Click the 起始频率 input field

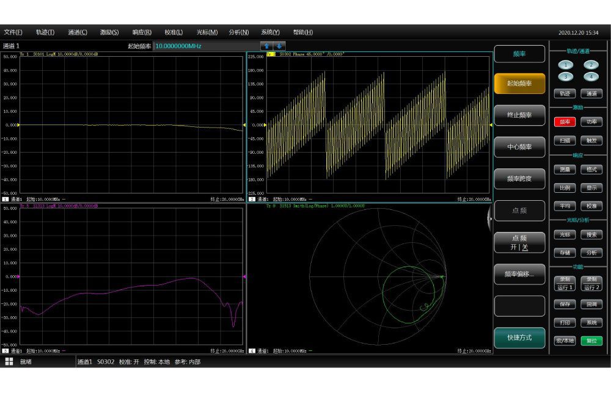pyautogui.click(x=206, y=46)
